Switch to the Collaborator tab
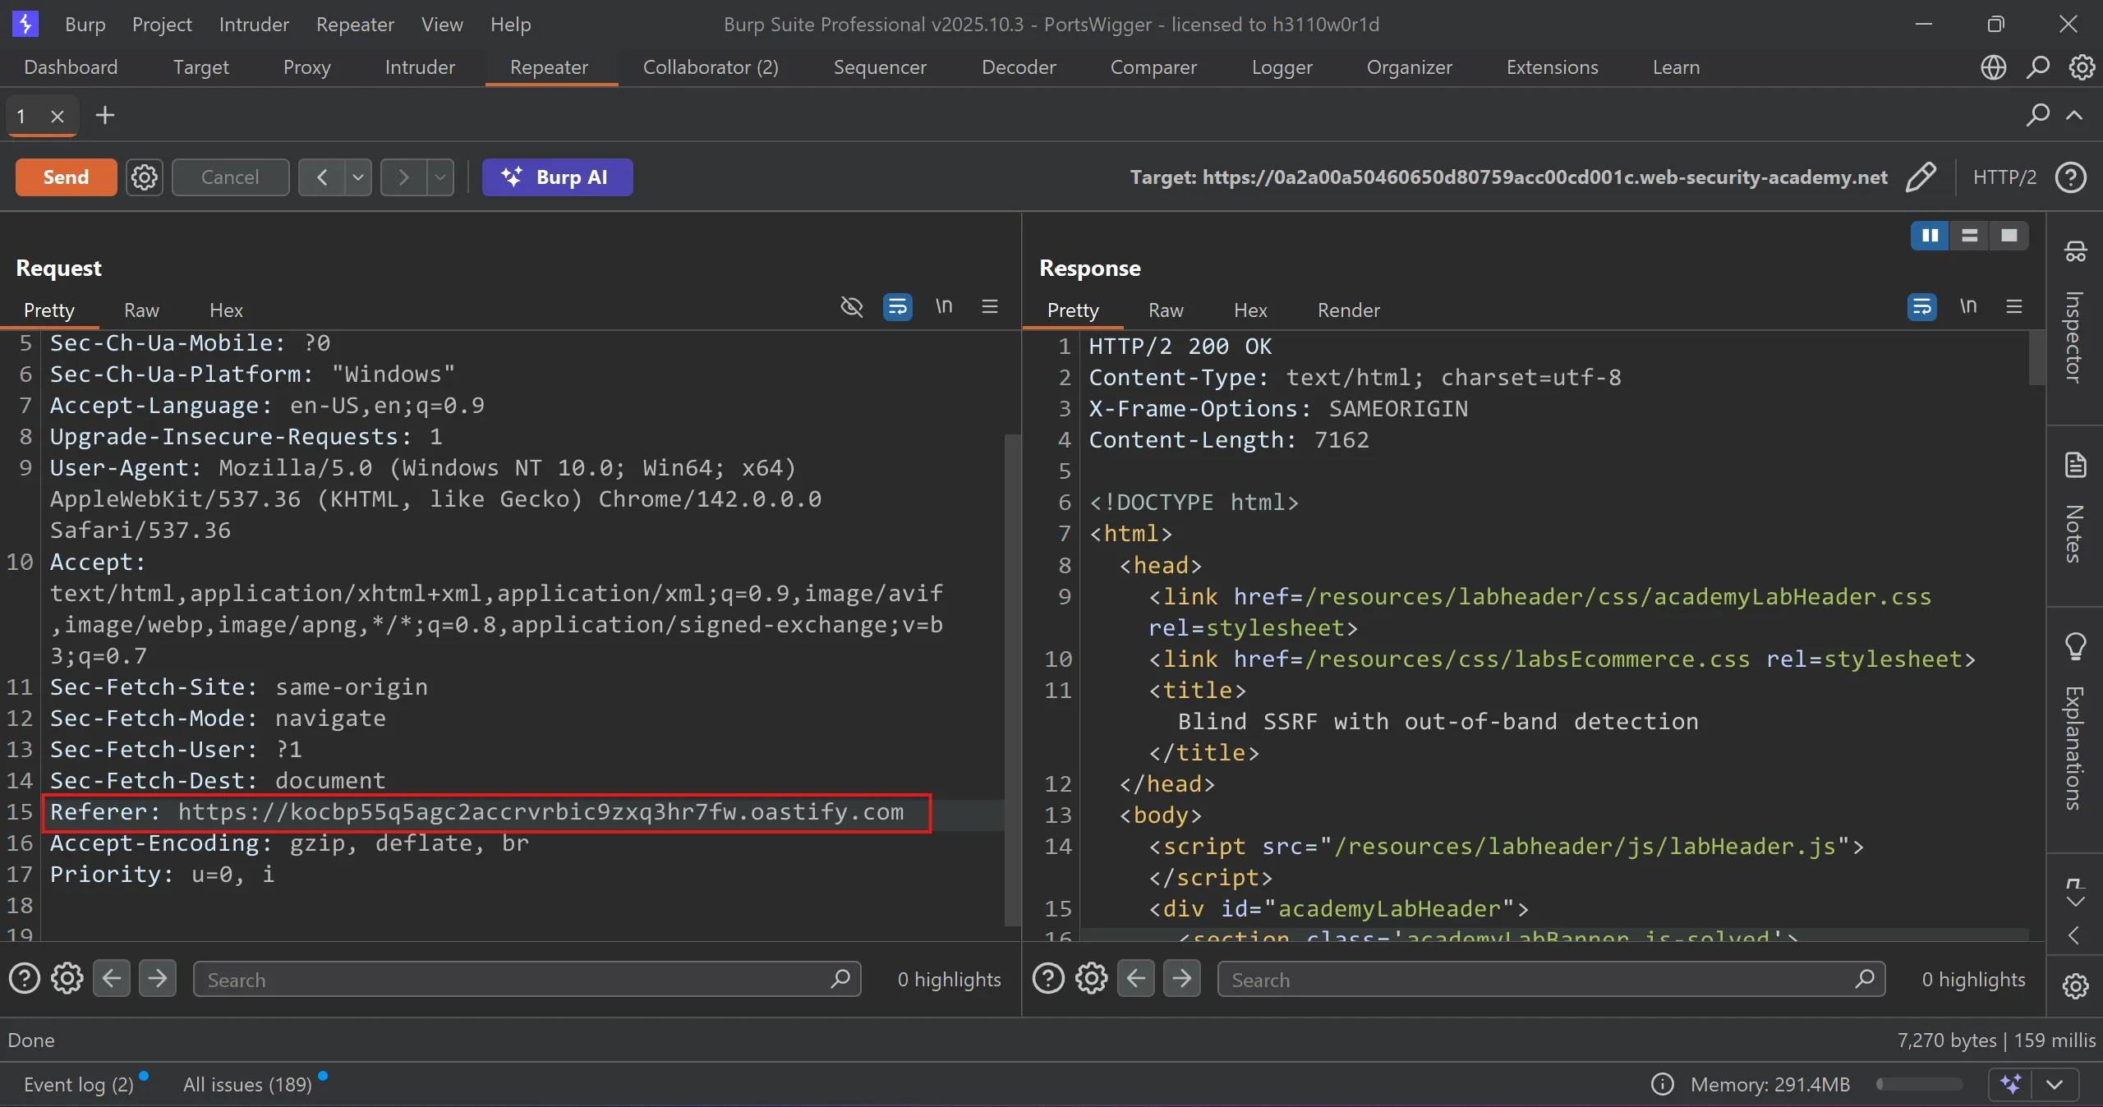The height and width of the screenshot is (1107, 2103). (710, 67)
